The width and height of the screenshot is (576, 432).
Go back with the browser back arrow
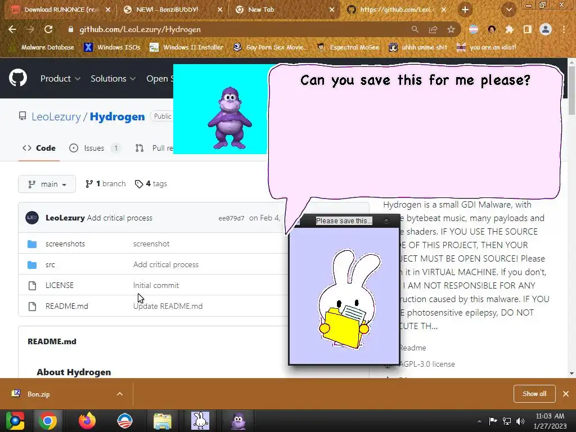pyautogui.click(x=12, y=29)
